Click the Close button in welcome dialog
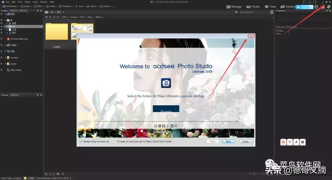 246,142
